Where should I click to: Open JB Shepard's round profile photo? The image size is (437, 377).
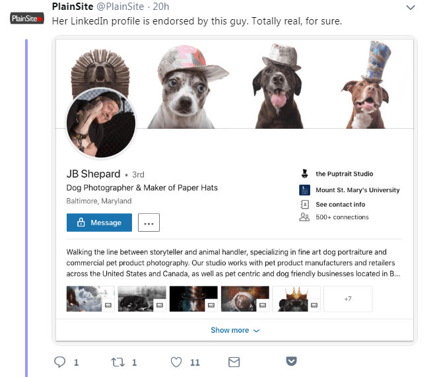(101, 123)
